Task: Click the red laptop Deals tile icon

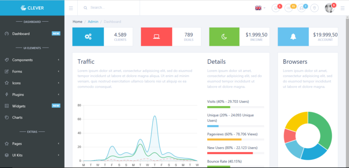Action: pyautogui.click(x=156, y=37)
